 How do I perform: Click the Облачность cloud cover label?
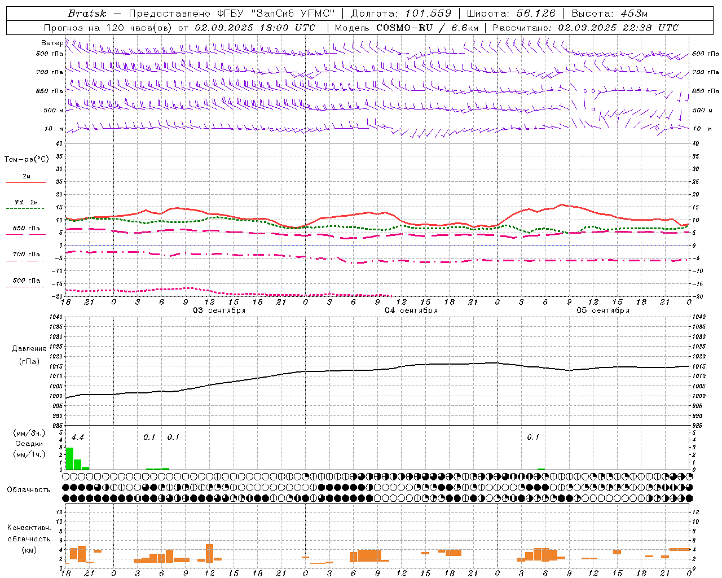pyautogui.click(x=29, y=490)
